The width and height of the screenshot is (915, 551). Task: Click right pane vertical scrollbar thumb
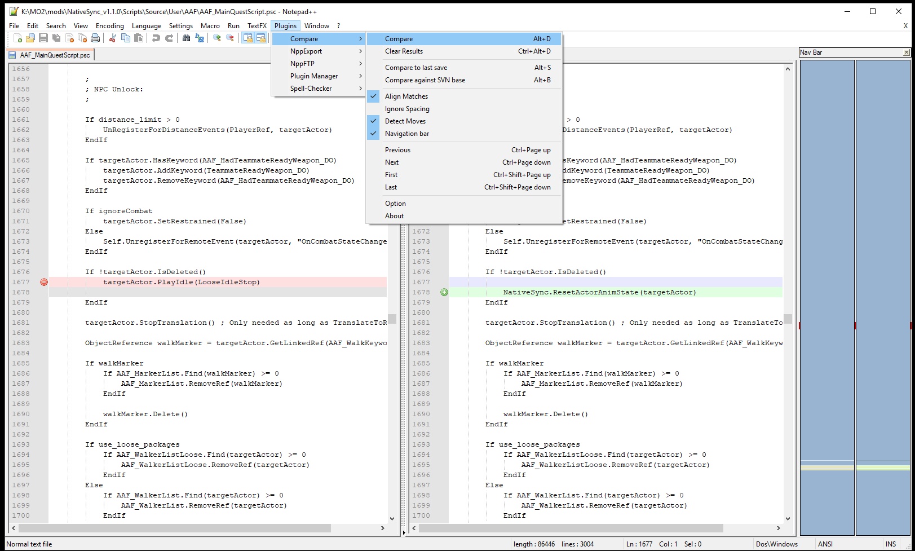pyautogui.click(x=788, y=319)
